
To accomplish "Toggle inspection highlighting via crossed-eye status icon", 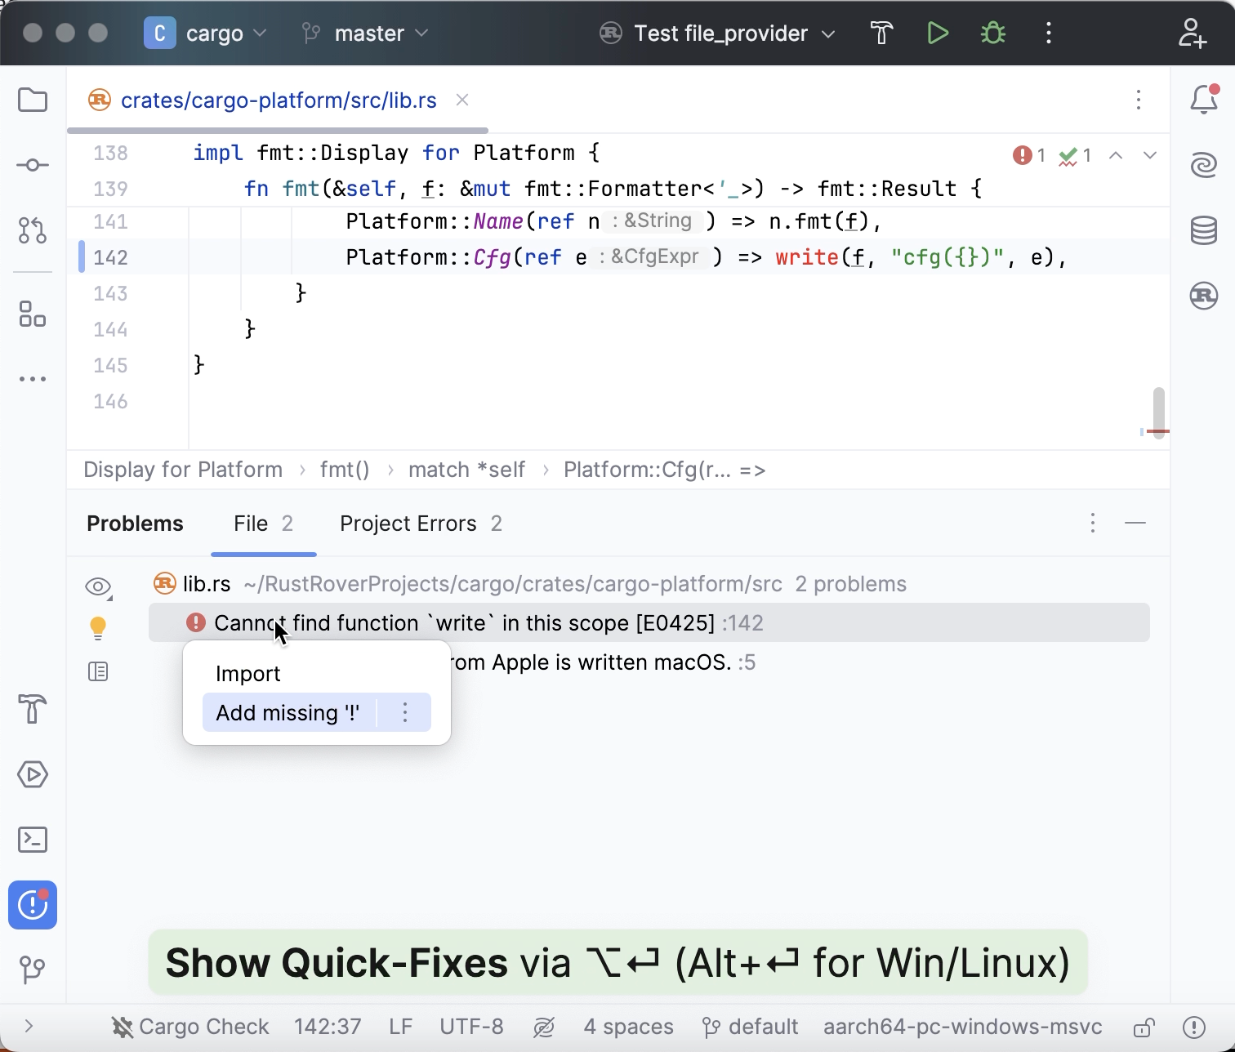I will [x=544, y=1027].
